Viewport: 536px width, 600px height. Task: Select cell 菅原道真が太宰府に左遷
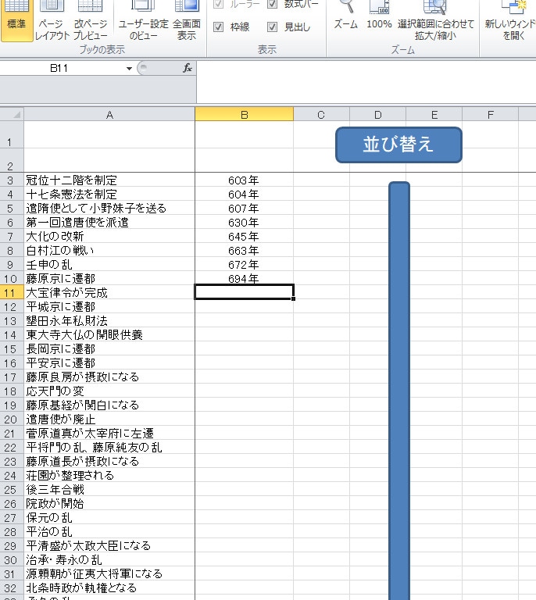[109, 434]
